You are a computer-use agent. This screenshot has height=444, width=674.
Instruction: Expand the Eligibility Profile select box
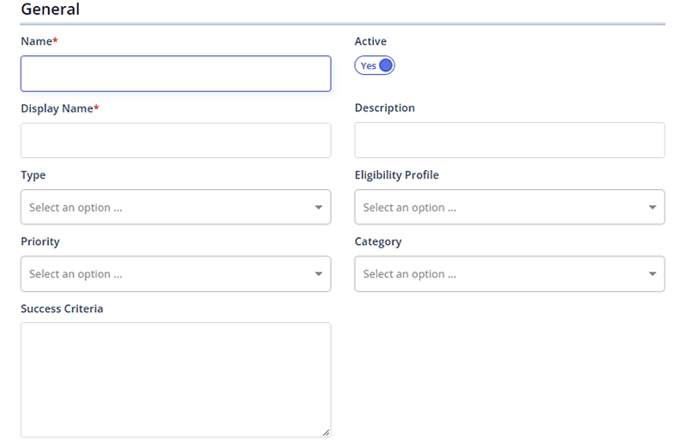click(509, 207)
